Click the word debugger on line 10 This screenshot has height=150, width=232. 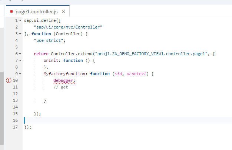coord(63,80)
